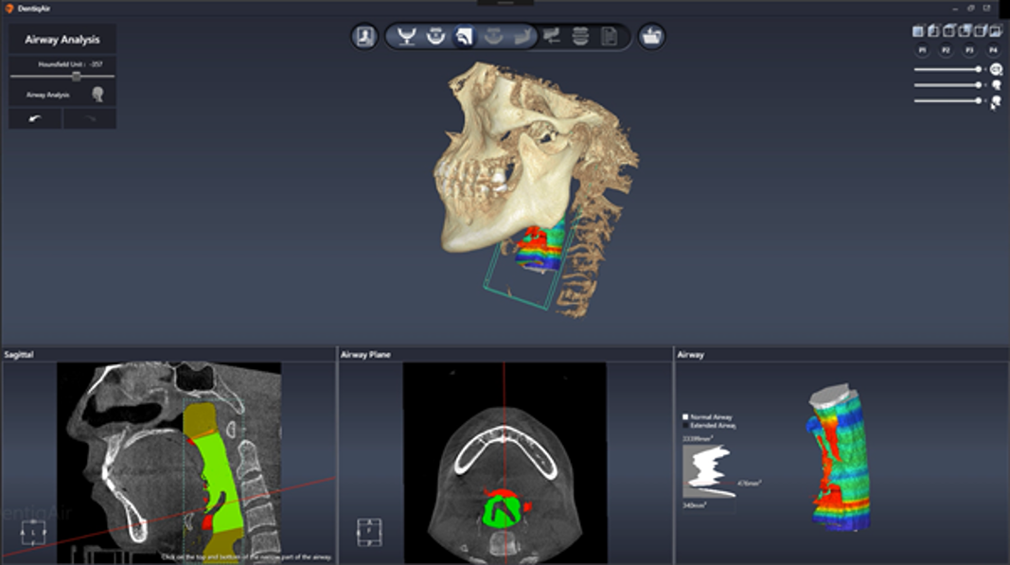Select the active airway analysis toolbar icon
Viewport: 1010px width, 565px height.
point(465,37)
